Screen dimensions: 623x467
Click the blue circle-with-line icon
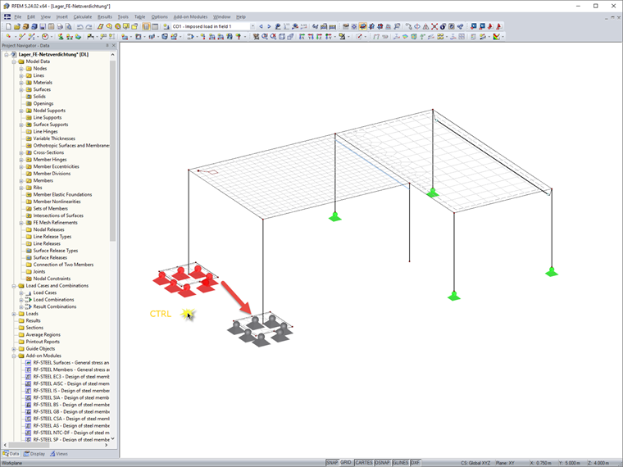[417, 26]
